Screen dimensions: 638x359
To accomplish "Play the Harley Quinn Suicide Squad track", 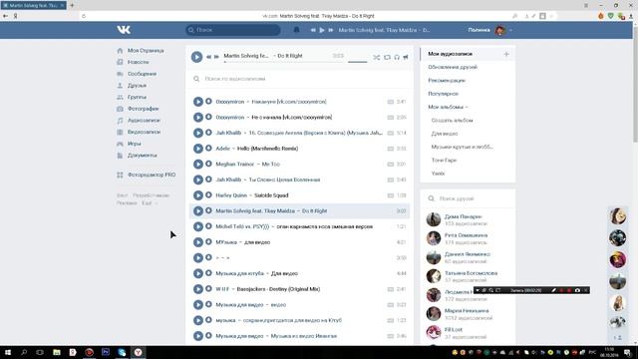I will (198, 195).
